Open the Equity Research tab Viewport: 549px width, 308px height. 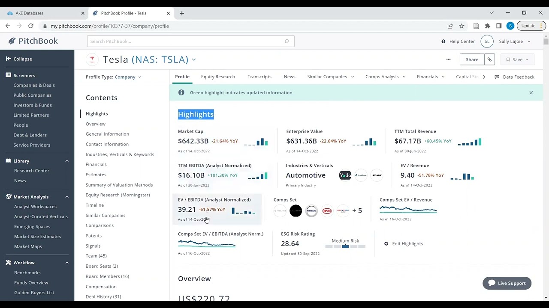click(218, 77)
